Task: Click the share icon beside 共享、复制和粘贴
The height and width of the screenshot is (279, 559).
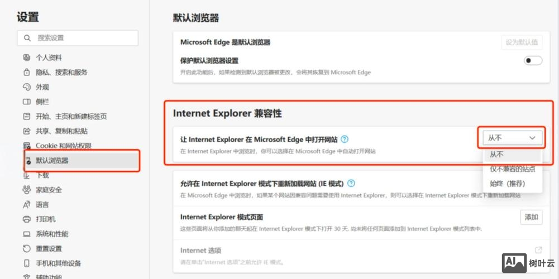Action: pos(27,131)
